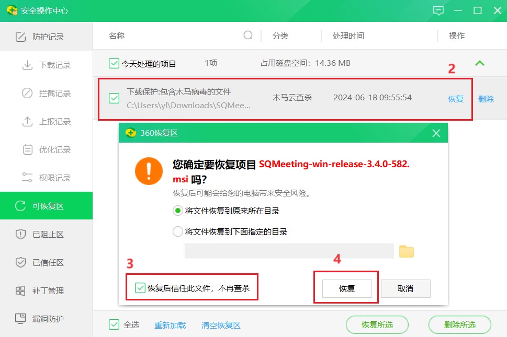Image resolution: width=507 pixels, height=337 pixels.
Task: Click the 权限记录 sliders icon
Action: [27, 178]
